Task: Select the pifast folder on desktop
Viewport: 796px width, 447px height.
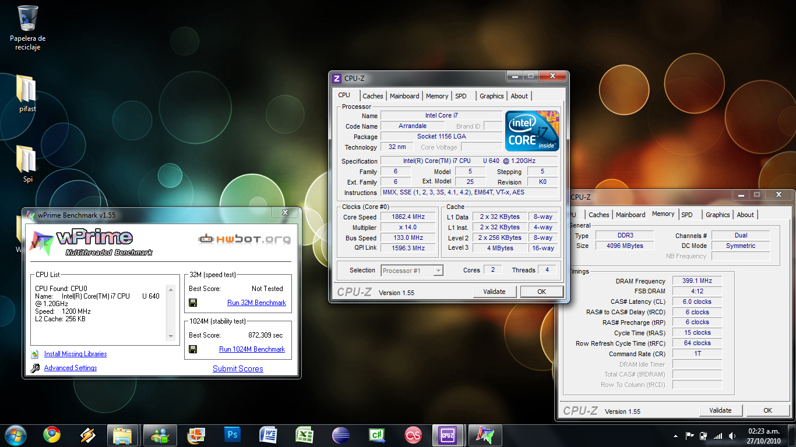Action: (x=27, y=93)
